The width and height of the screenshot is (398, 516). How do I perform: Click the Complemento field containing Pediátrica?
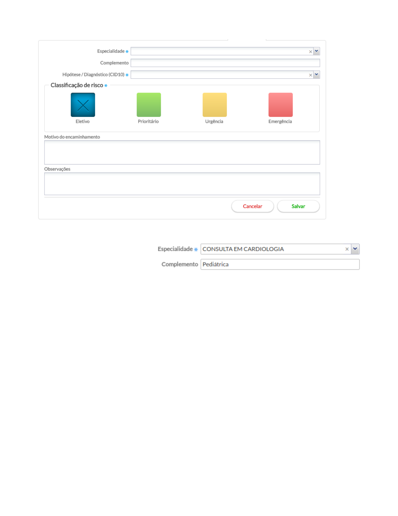280,264
